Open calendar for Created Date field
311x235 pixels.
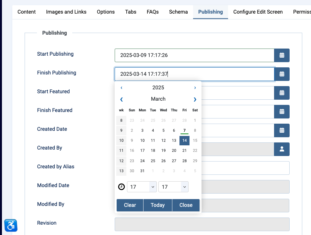[x=282, y=130]
